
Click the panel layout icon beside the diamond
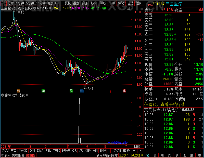(x=129, y=8)
